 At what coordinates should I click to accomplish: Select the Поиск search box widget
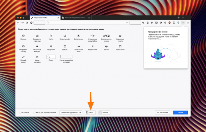[x=51, y=57]
